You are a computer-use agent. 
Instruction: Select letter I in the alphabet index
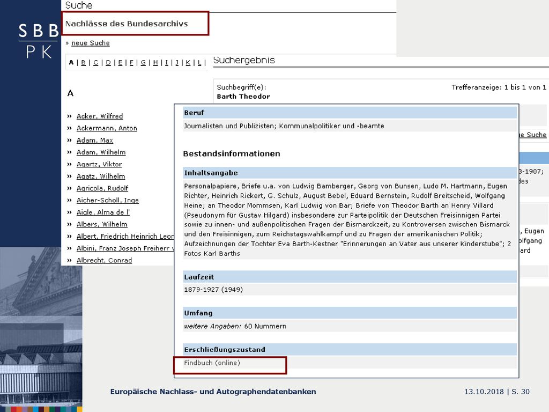tap(167, 63)
